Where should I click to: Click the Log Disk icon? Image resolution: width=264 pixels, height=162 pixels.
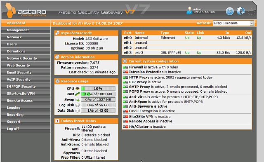(77, 105)
